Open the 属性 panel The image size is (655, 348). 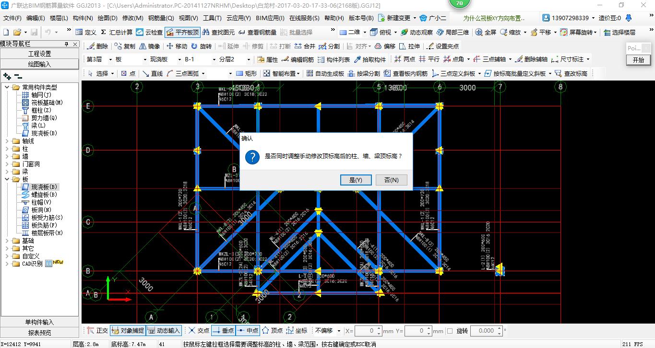268,59
